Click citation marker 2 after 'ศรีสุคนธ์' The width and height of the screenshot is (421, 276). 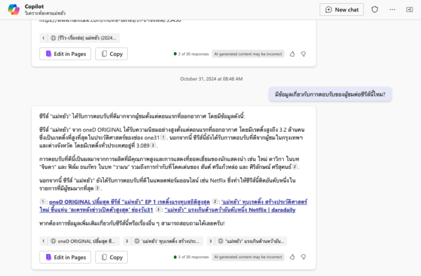295,167
